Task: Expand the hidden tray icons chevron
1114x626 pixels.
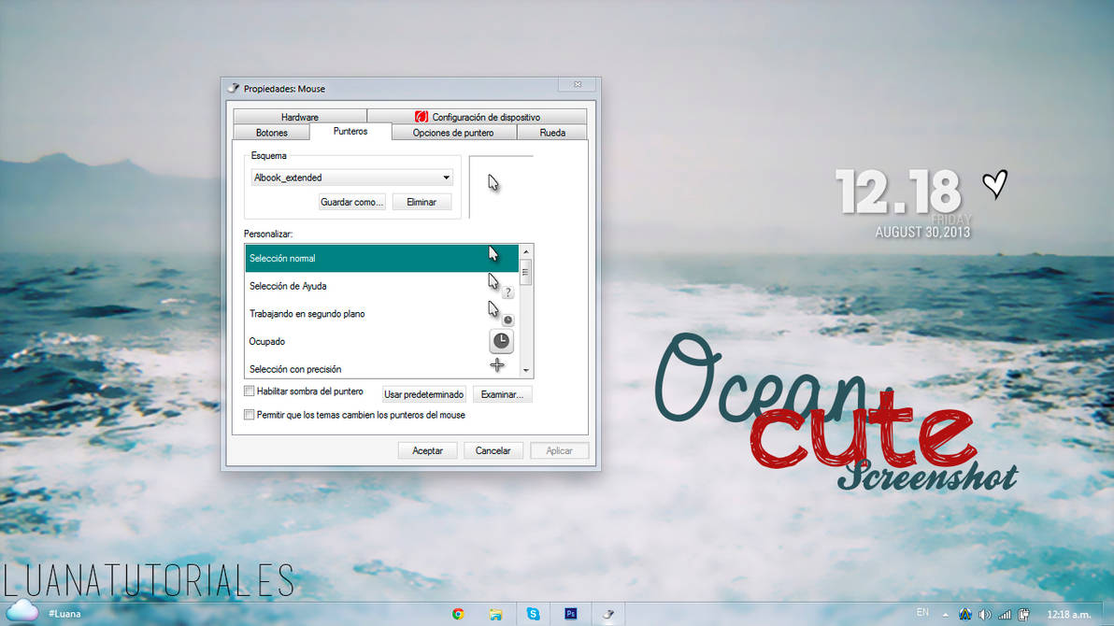Action: click(x=946, y=615)
